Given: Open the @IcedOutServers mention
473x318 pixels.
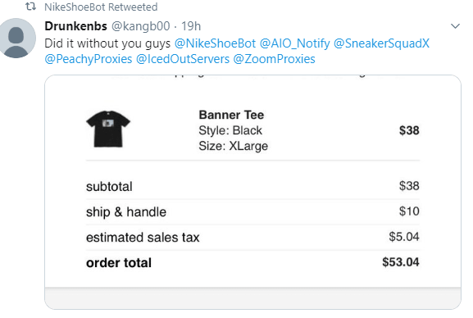Looking at the screenshot, I should (x=183, y=59).
